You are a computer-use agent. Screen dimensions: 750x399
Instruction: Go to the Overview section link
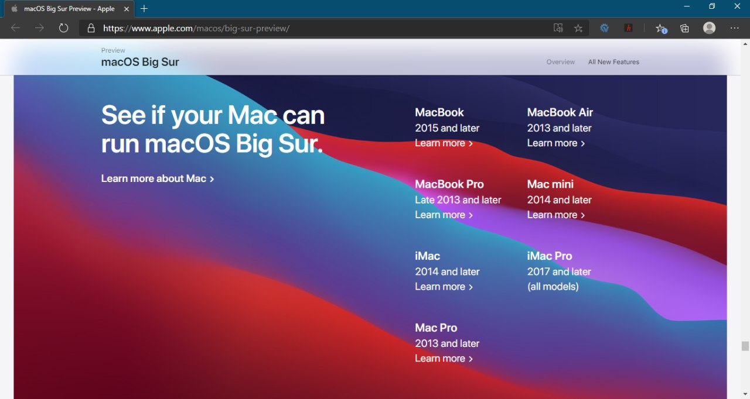561,62
